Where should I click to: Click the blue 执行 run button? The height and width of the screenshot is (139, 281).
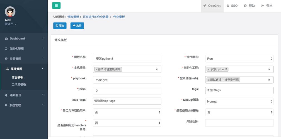point(77,26)
